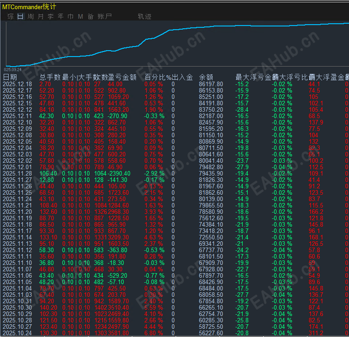349x337 pixels.
Task: Click percentage value 4.63 %
Action: (x=154, y=237)
